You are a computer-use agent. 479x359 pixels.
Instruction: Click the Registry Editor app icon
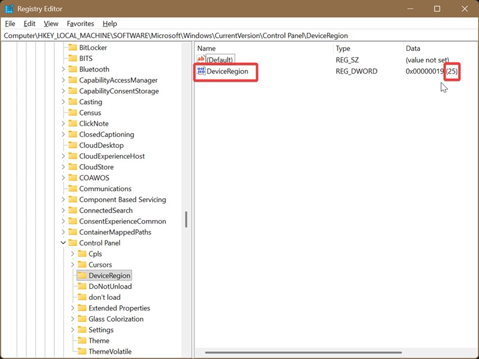point(9,9)
